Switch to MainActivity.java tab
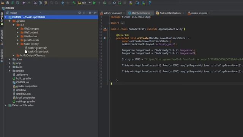Viewport: 243px width, 137px height. [140, 13]
